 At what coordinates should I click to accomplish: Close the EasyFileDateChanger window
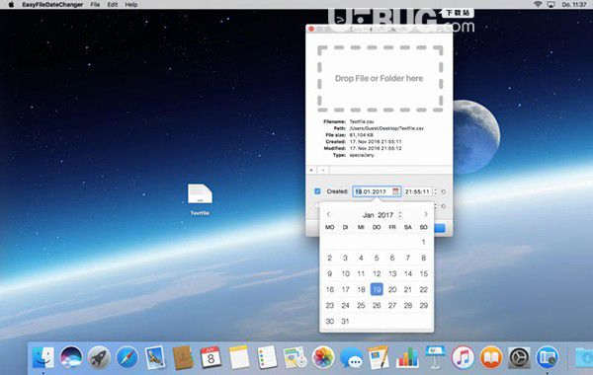(311, 29)
